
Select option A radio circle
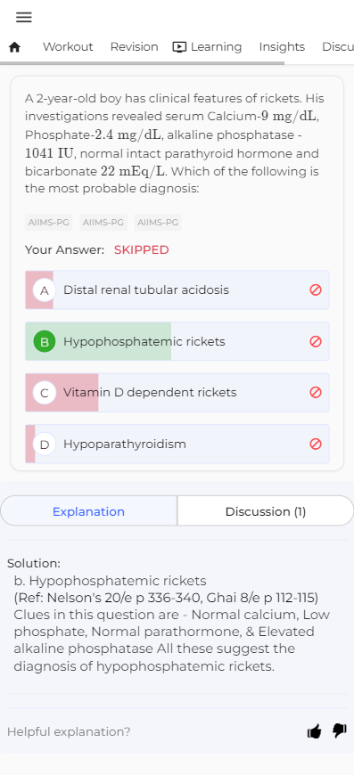pyautogui.click(x=45, y=290)
